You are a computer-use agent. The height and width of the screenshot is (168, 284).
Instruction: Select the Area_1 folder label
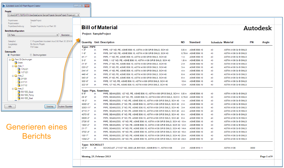[x=21, y=66]
